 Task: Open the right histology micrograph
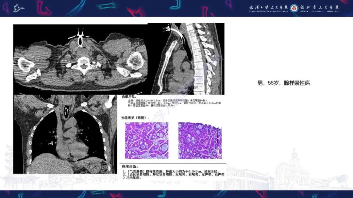(200, 141)
